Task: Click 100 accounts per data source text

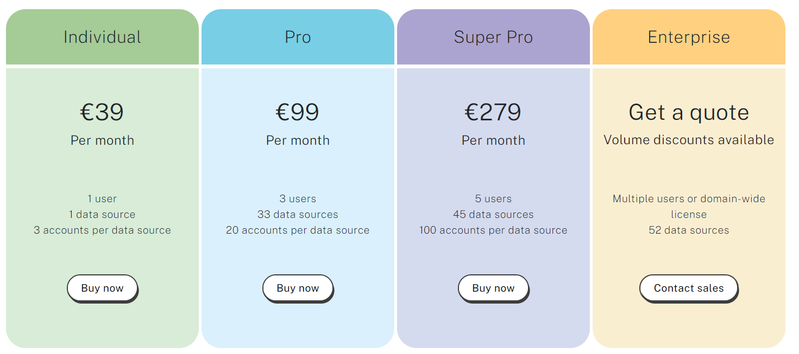Action: pos(493,230)
